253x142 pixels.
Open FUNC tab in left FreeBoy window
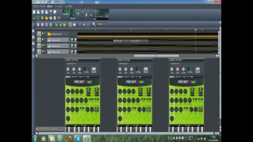(x=80, y=77)
